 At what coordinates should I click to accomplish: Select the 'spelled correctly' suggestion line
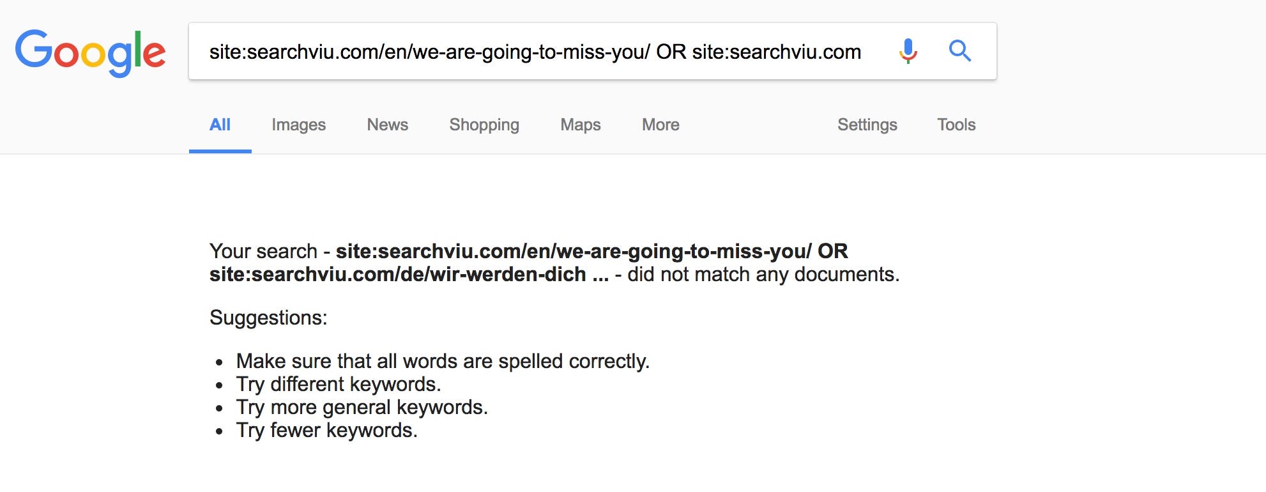[443, 361]
